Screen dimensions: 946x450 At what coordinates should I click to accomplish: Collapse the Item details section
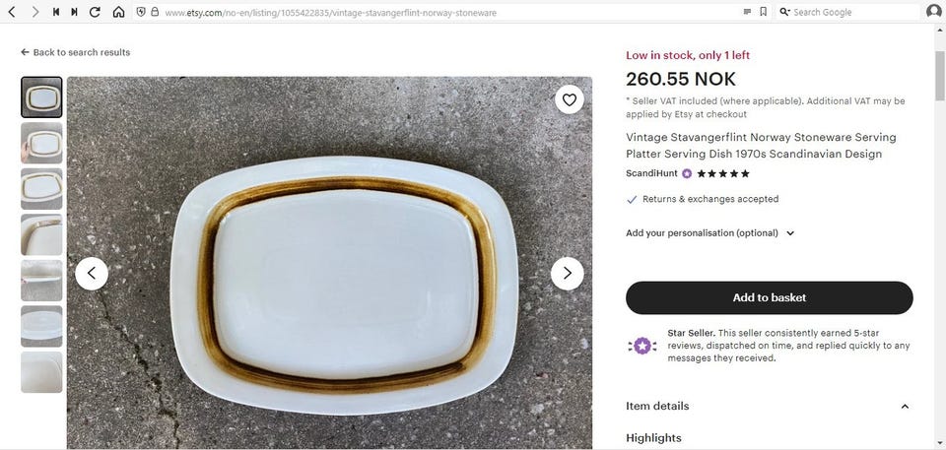[x=905, y=407]
